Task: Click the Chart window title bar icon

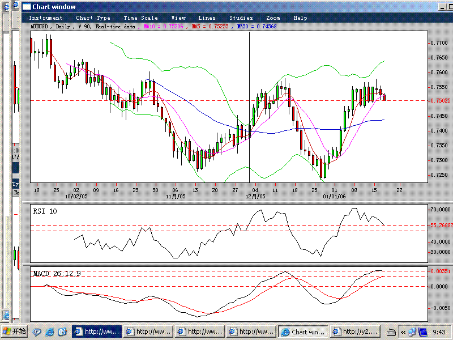Action: 27,7
